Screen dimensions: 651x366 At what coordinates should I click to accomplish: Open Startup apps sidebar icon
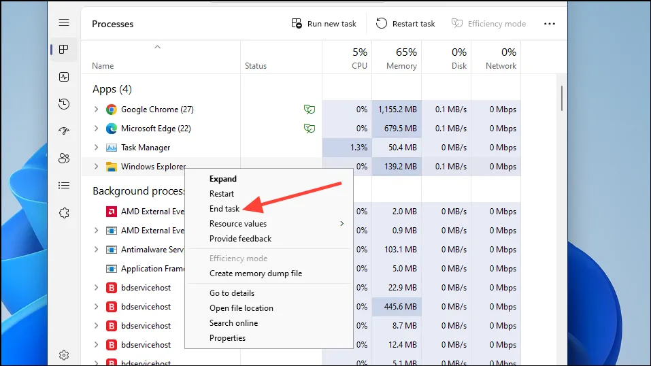(x=64, y=131)
